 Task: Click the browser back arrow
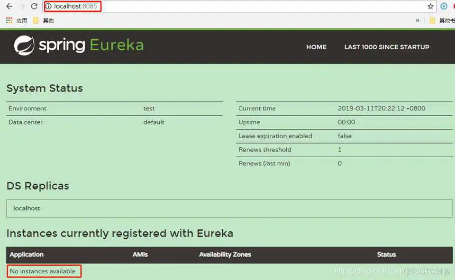click(x=9, y=6)
